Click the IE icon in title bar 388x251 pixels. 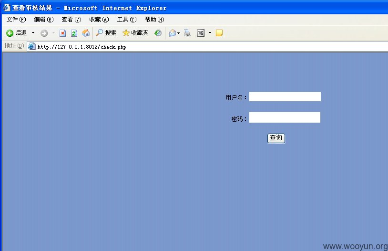click(x=7, y=8)
